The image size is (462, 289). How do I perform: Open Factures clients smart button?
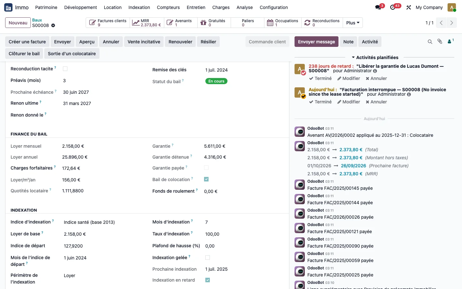click(108, 23)
